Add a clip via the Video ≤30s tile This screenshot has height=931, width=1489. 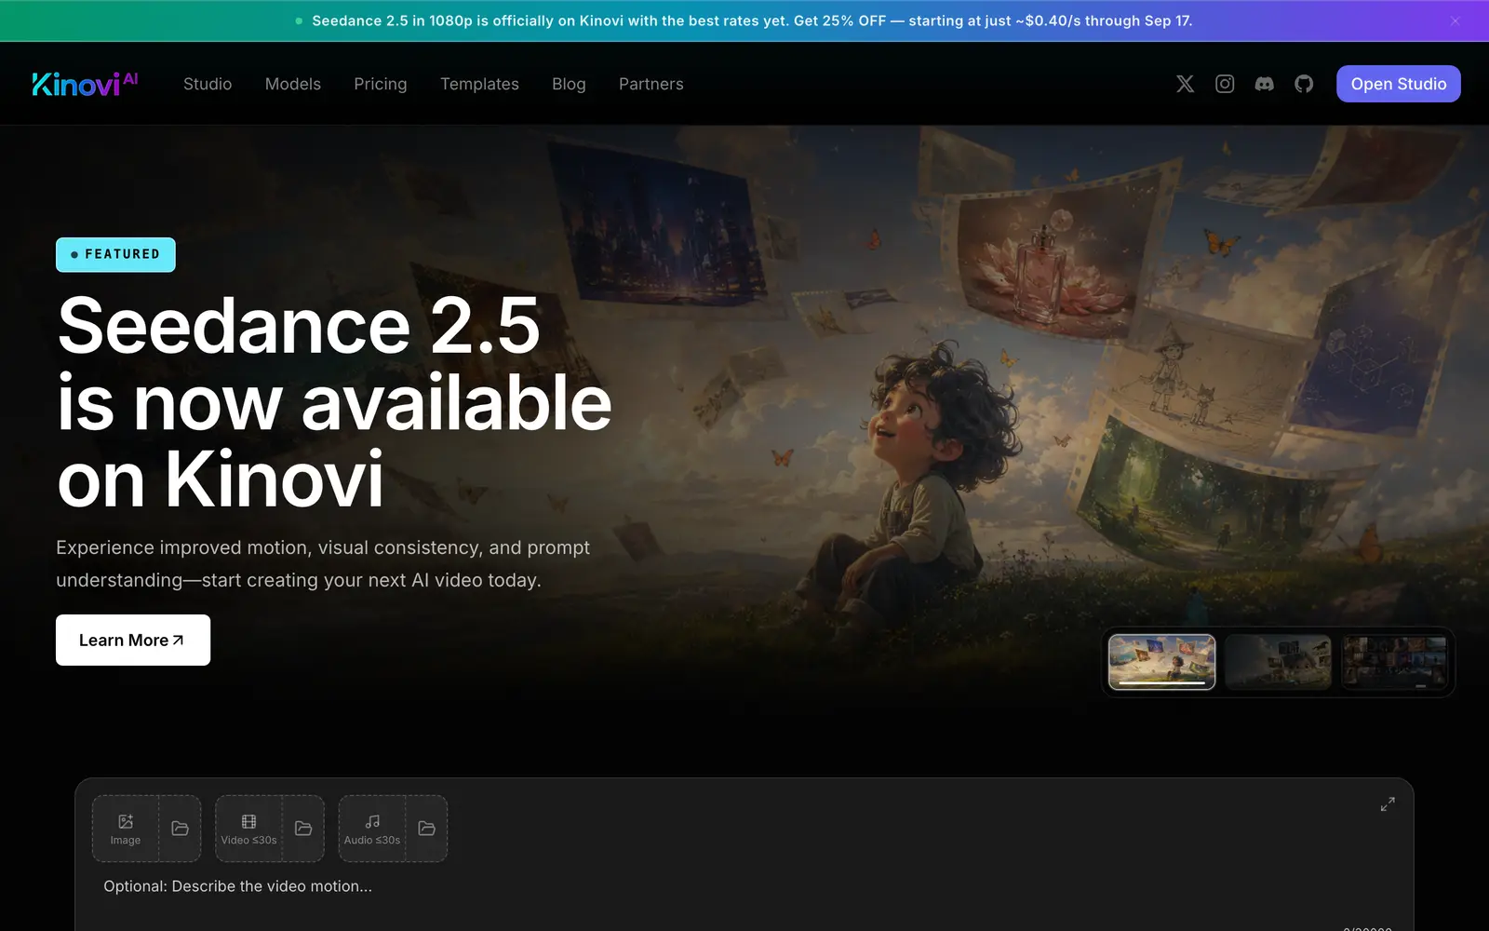click(x=248, y=829)
